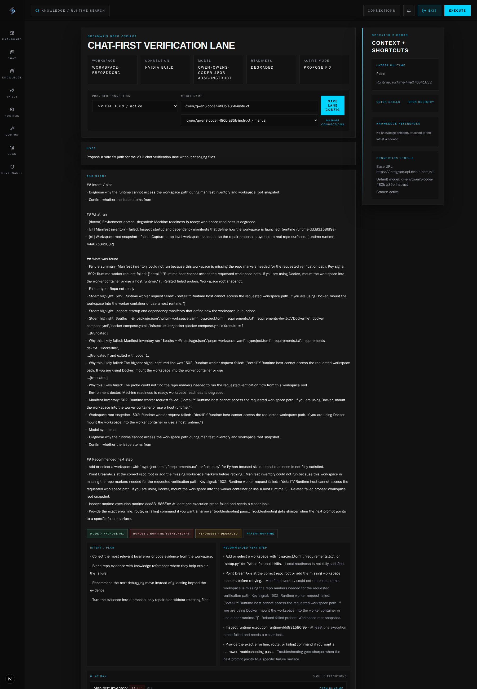Open the Doctor wrench icon
This screenshot has width=477, height=689.
point(12,129)
